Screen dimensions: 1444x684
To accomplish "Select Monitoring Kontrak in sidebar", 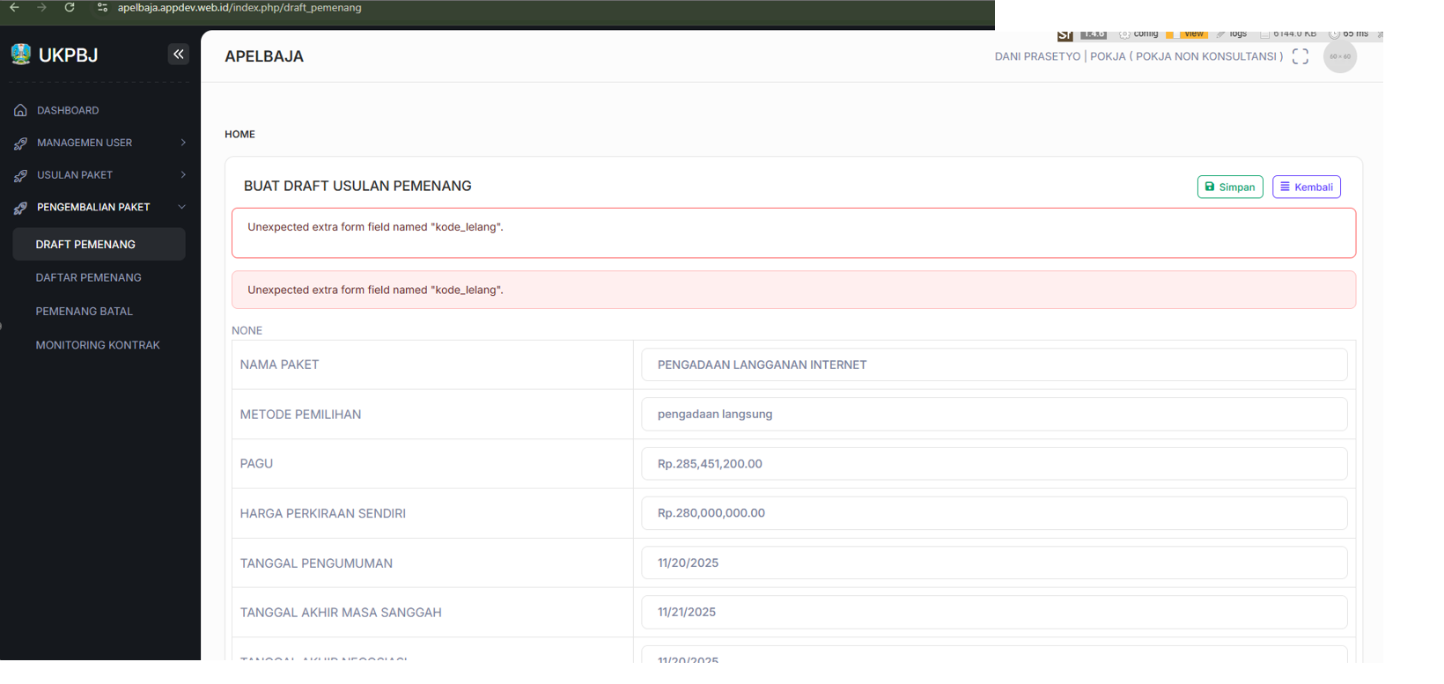I will [98, 345].
